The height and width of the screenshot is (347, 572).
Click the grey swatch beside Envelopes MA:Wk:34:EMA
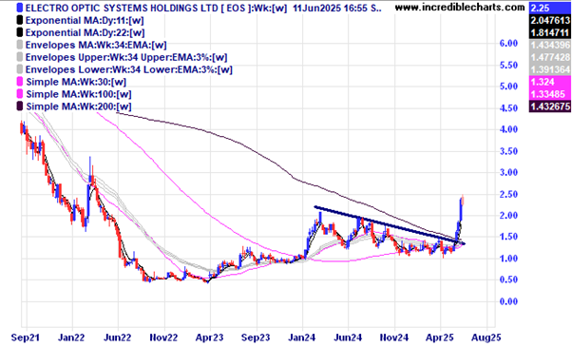pyautogui.click(x=19, y=45)
